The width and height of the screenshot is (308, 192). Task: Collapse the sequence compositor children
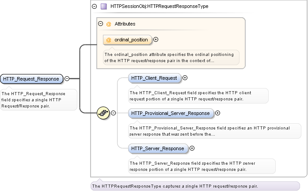[113, 113]
